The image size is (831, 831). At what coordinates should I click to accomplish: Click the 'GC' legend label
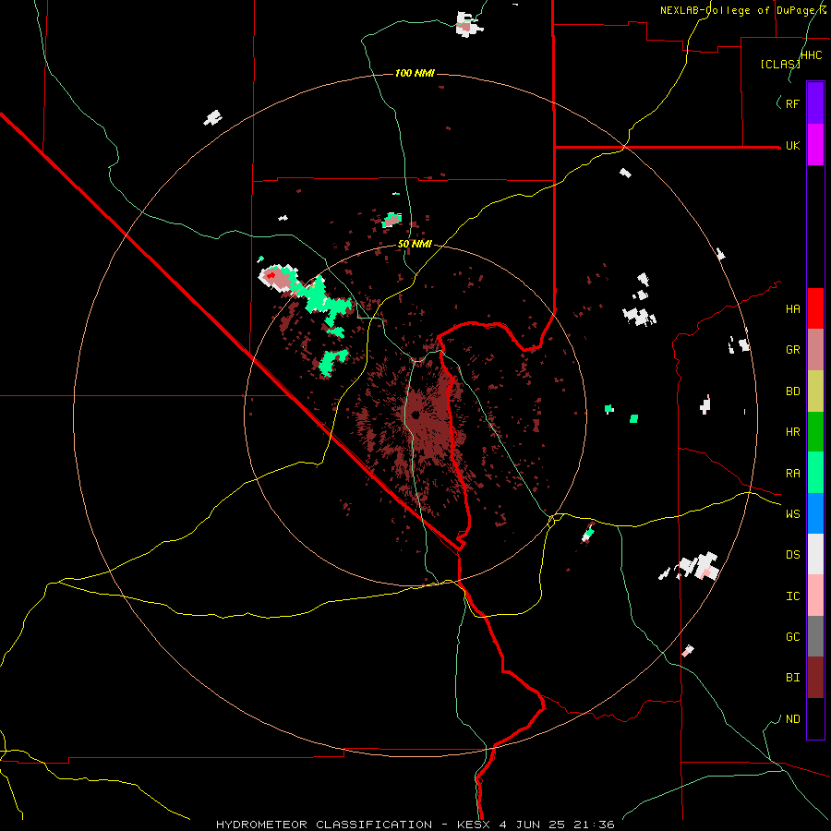click(x=792, y=637)
